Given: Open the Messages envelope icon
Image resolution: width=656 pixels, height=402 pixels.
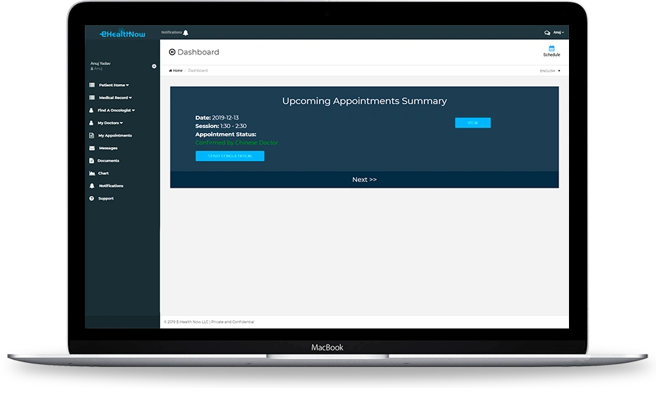Looking at the screenshot, I should tap(92, 148).
